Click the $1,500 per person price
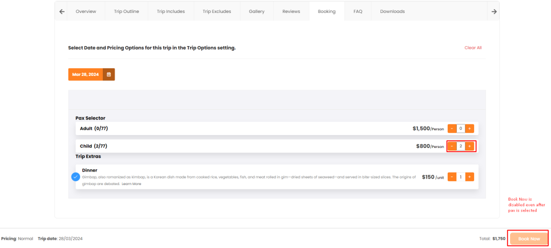This screenshot has width=551, height=248. point(428,129)
